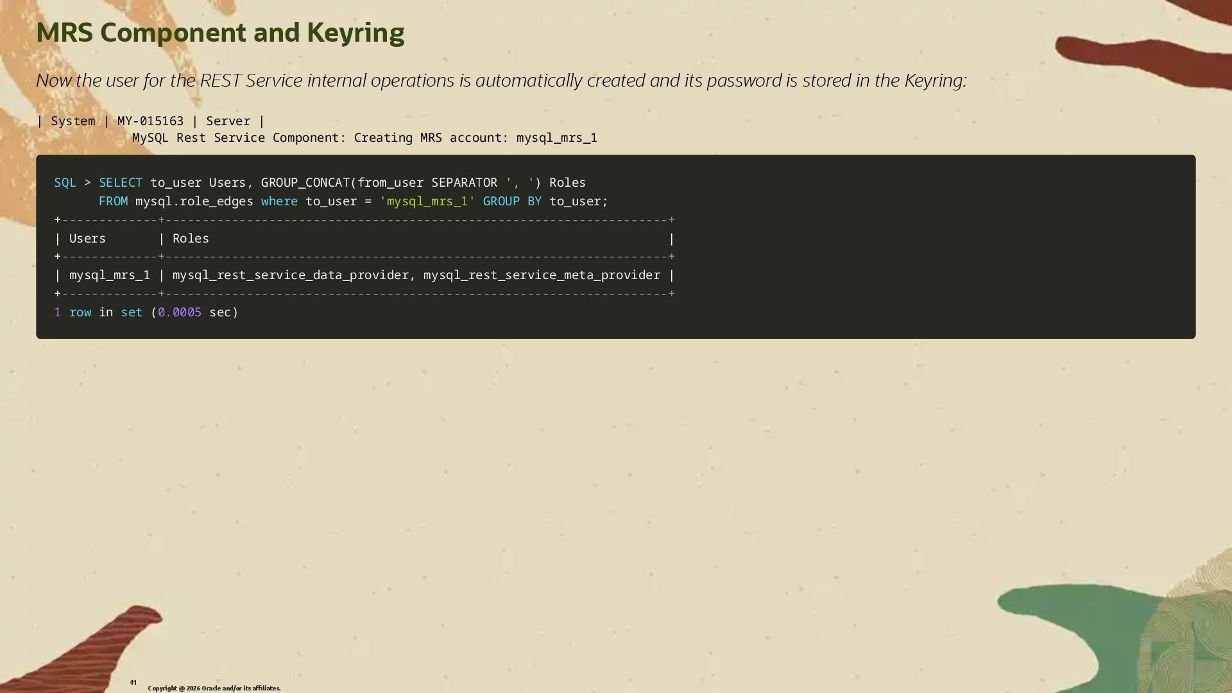
Task: Click the mysql_mrs_1 cell in result row
Action: 109,275
